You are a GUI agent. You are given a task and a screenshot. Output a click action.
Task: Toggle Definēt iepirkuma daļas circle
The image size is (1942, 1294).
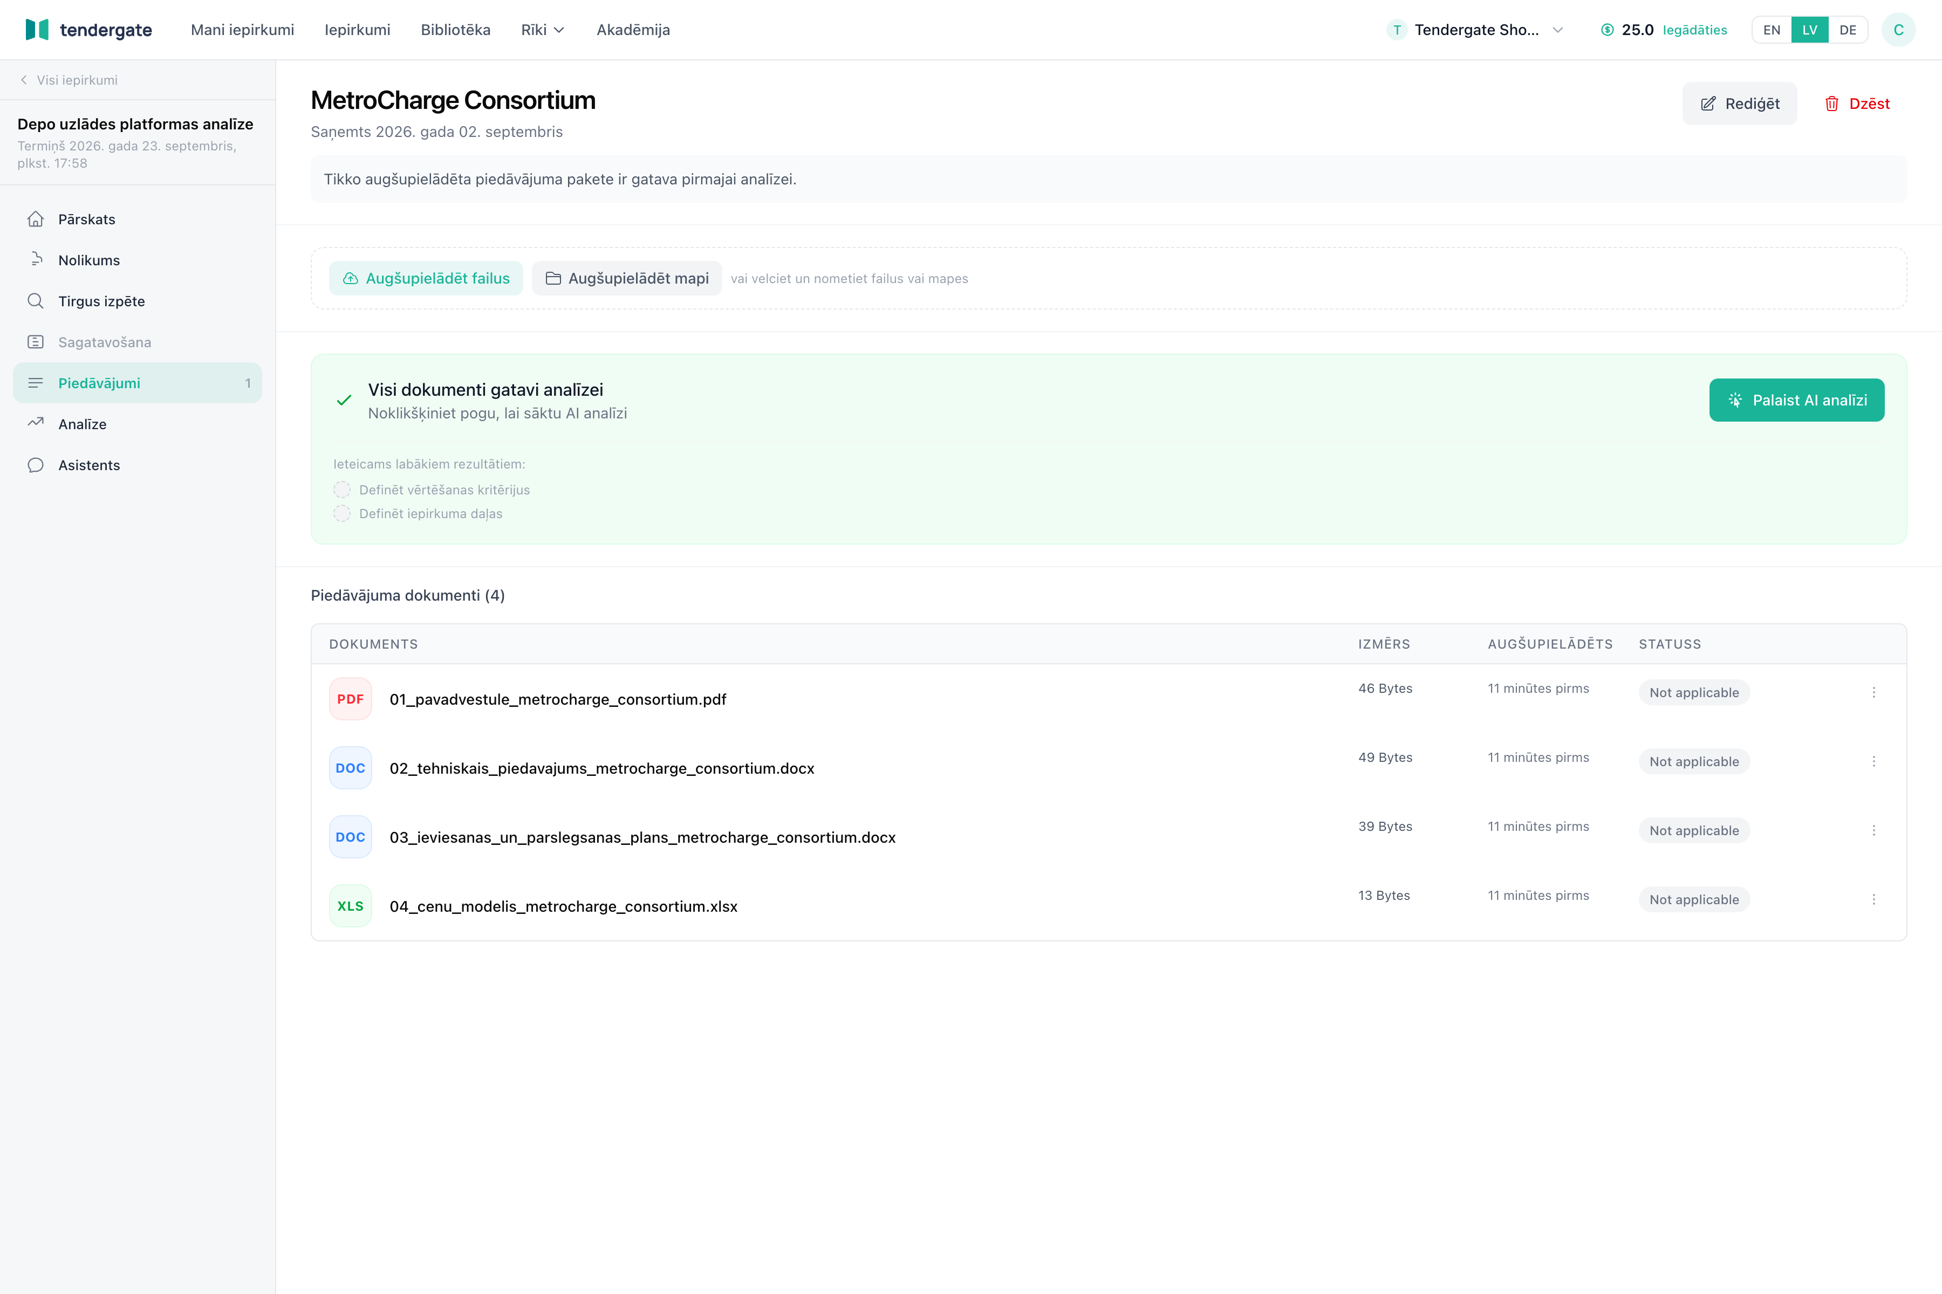point(342,513)
